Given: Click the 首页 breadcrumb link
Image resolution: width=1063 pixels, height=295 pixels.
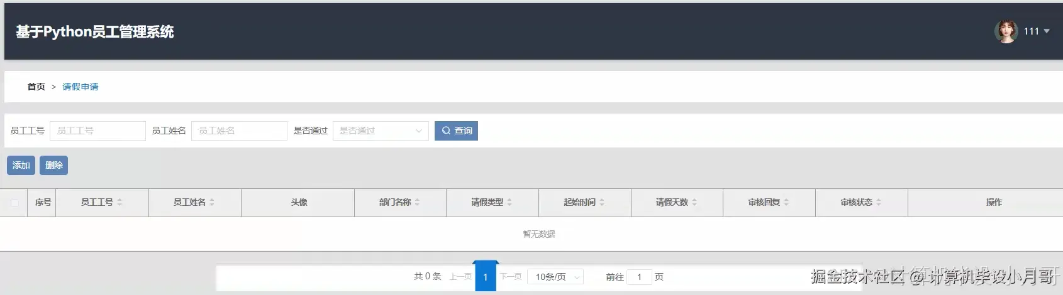Looking at the screenshot, I should (36, 87).
